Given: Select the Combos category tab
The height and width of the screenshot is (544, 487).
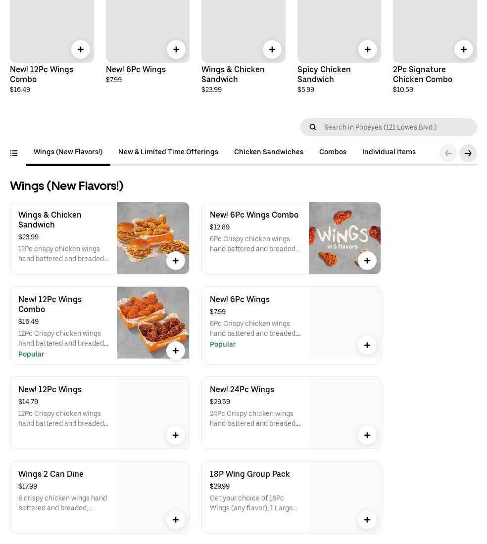Looking at the screenshot, I should coord(333,152).
